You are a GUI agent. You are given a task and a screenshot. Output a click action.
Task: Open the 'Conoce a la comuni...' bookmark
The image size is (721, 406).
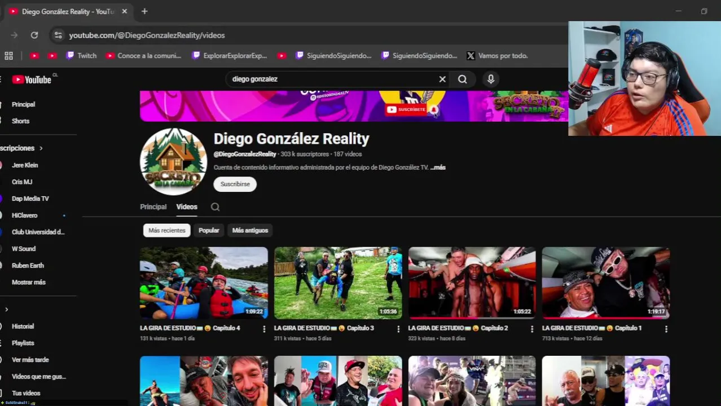tap(143, 56)
